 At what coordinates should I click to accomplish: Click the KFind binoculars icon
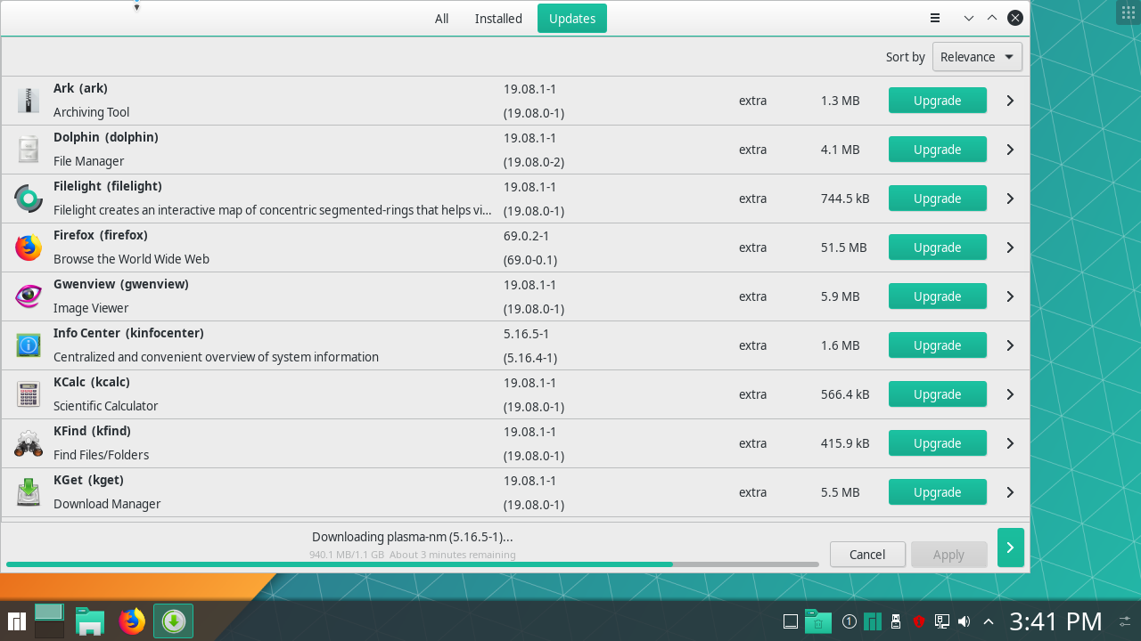(28, 442)
